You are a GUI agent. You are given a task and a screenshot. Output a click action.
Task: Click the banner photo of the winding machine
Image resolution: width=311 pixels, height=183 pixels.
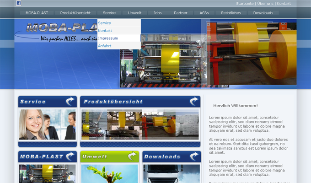(163, 61)
